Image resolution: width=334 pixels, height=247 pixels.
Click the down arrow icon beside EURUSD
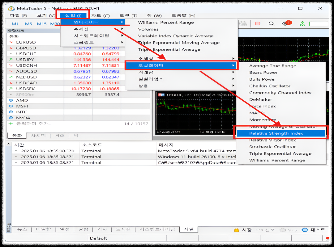pyautogui.click(x=11, y=42)
